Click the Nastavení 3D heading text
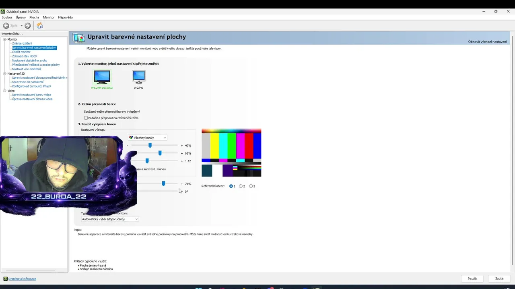 pyautogui.click(x=16, y=73)
